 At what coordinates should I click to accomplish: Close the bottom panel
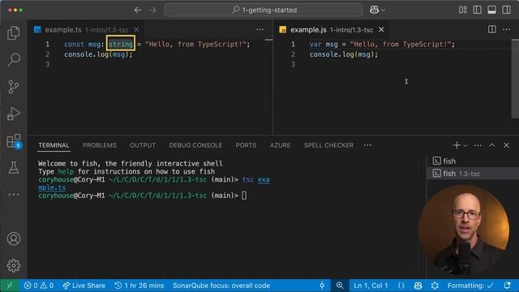pyautogui.click(x=506, y=145)
